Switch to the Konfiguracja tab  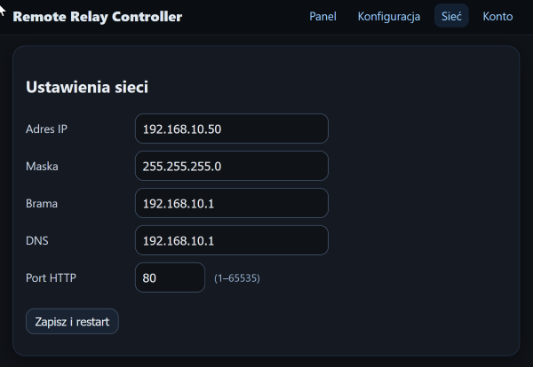coord(388,17)
